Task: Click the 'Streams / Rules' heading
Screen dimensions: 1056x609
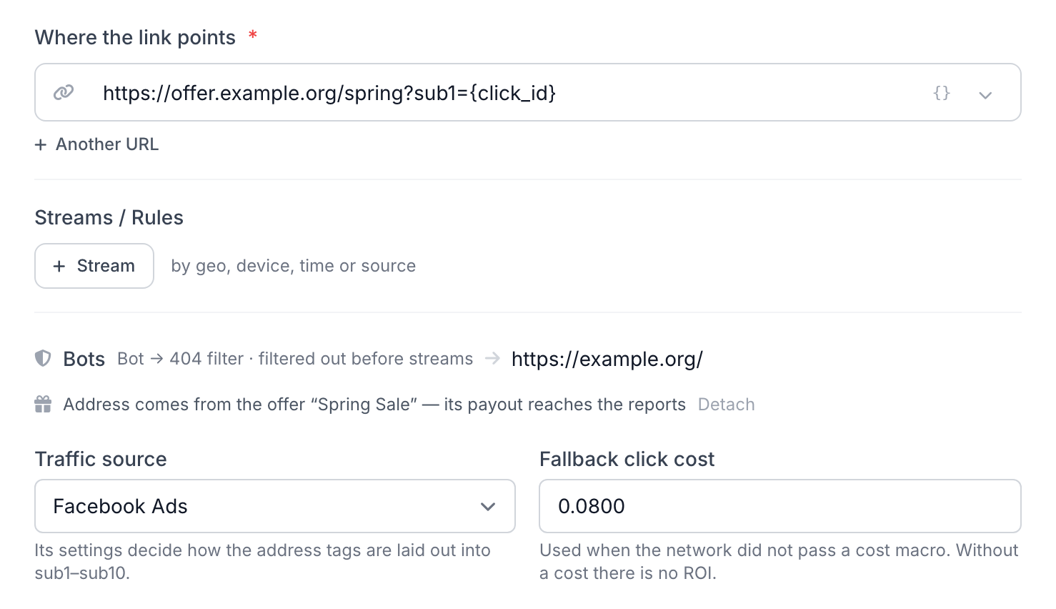Action: pyautogui.click(x=109, y=217)
